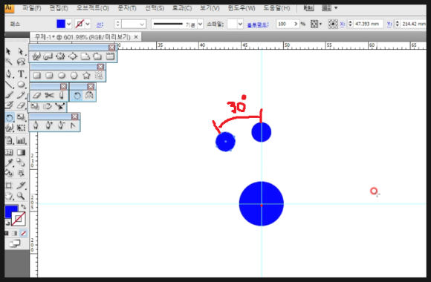Set paint mode to None

[24, 233]
